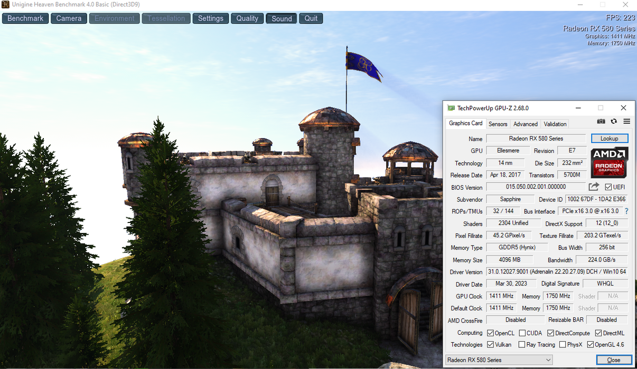Open the Validation tab
This screenshot has width=637, height=369.
(555, 124)
